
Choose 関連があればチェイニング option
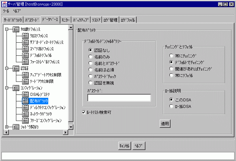171,69
